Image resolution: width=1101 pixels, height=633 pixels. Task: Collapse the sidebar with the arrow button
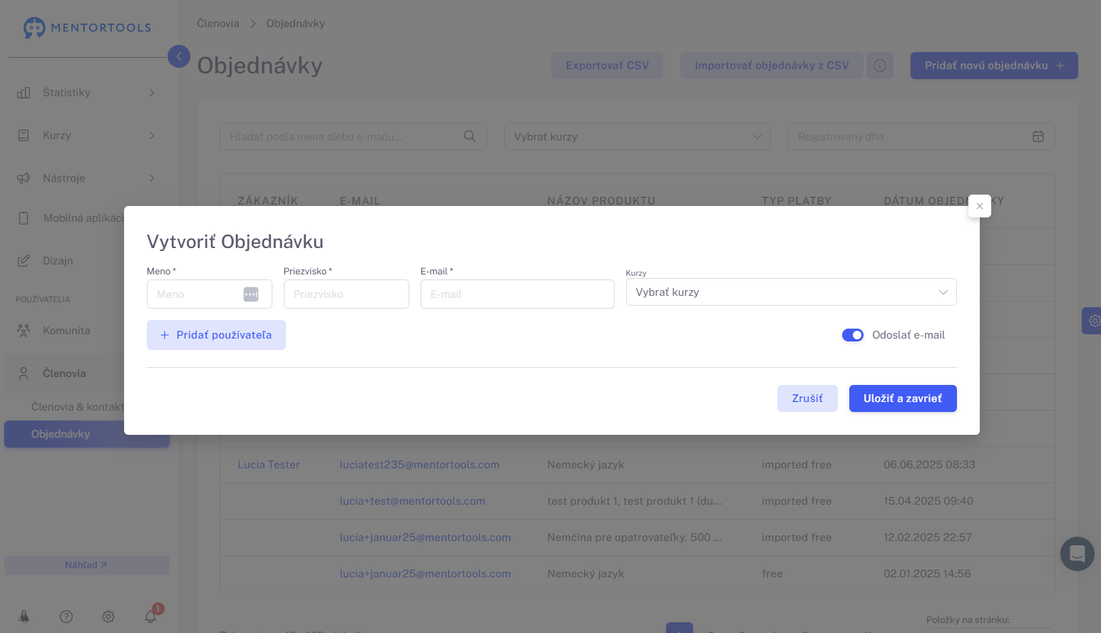(179, 56)
